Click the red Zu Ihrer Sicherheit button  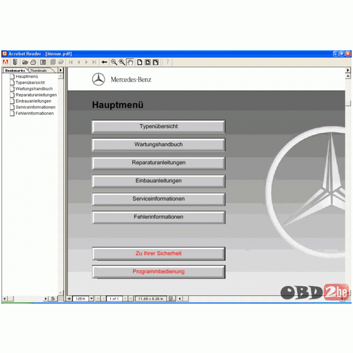158,253
